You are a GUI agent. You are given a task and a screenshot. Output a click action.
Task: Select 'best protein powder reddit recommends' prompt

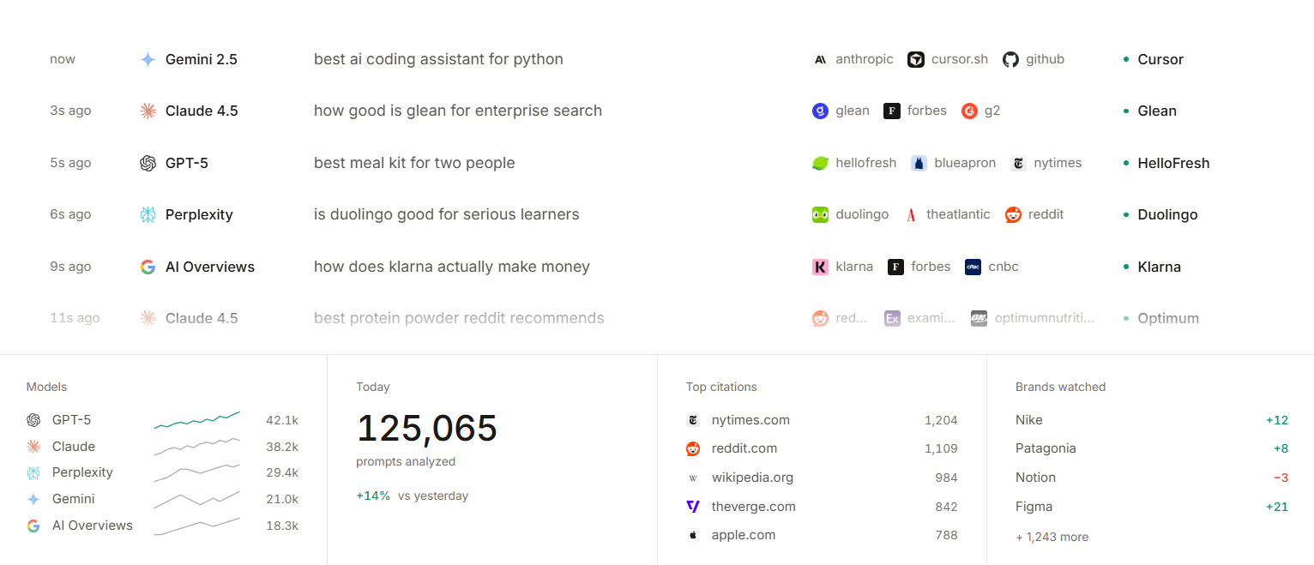pyautogui.click(x=459, y=318)
